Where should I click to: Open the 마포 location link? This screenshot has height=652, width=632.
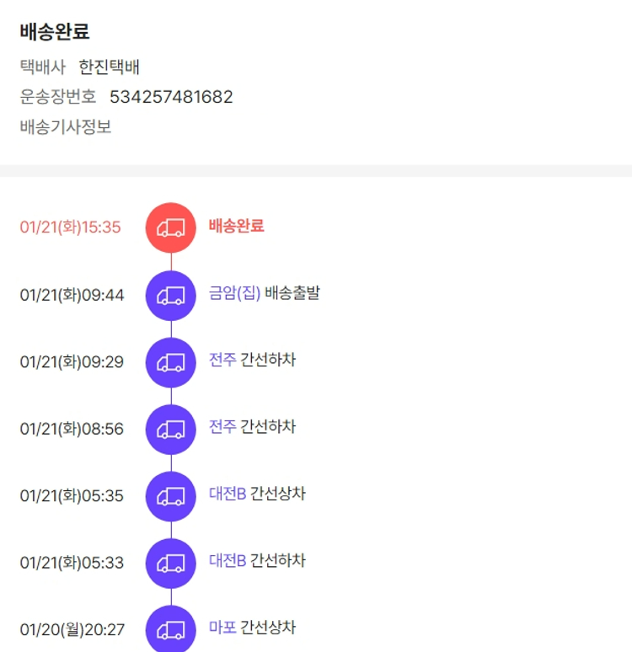coord(222,628)
